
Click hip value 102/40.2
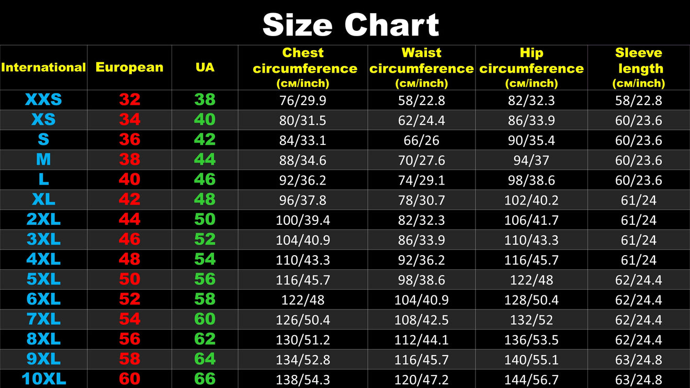[531, 200]
